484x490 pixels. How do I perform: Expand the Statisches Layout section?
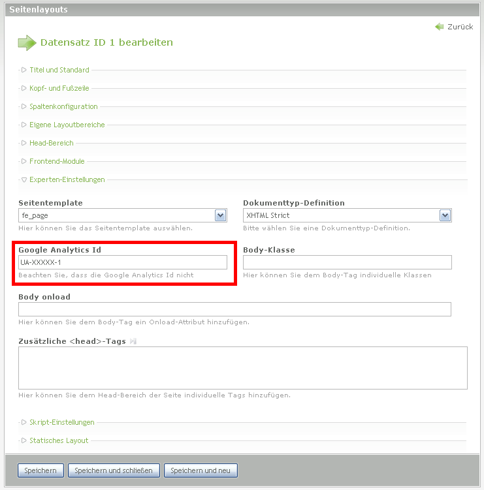(x=58, y=440)
